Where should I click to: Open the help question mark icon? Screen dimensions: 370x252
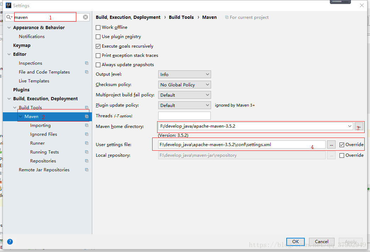[x=10, y=242]
